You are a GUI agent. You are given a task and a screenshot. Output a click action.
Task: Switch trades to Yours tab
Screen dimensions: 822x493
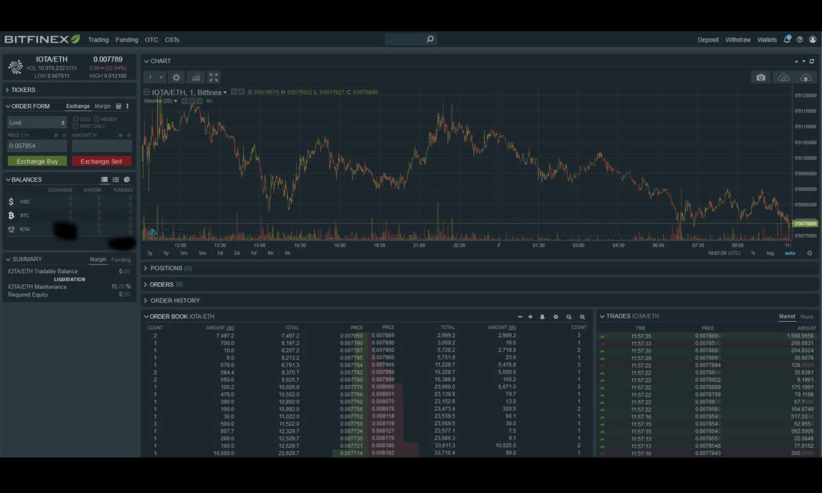[807, 316]
